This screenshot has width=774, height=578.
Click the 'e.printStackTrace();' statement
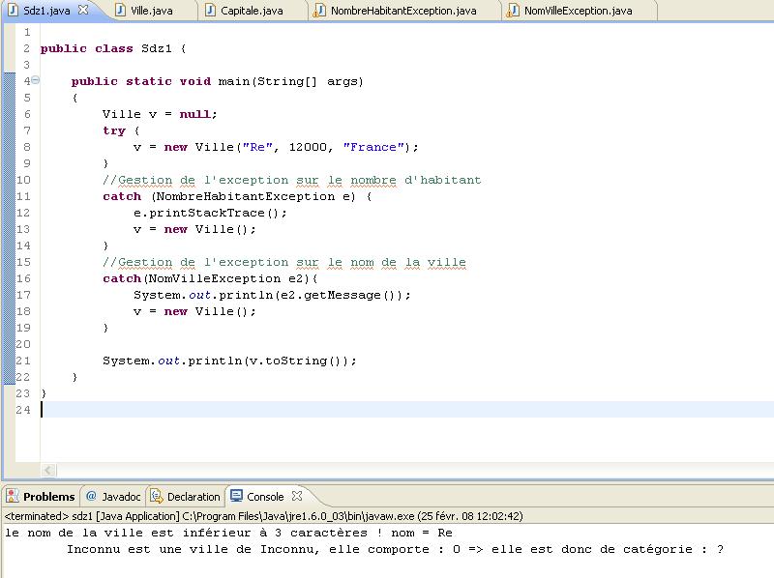click(x=210, y=213)
